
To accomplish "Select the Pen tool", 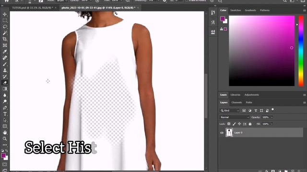I will tap(5, 107).
